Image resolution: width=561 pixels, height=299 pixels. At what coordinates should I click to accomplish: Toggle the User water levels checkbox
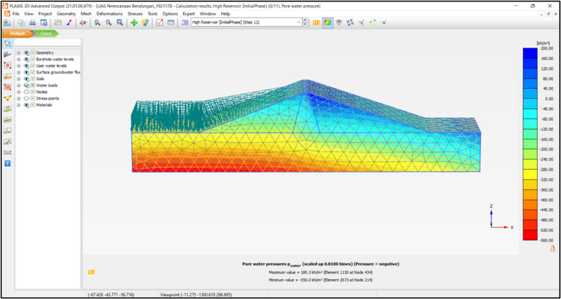32,66
